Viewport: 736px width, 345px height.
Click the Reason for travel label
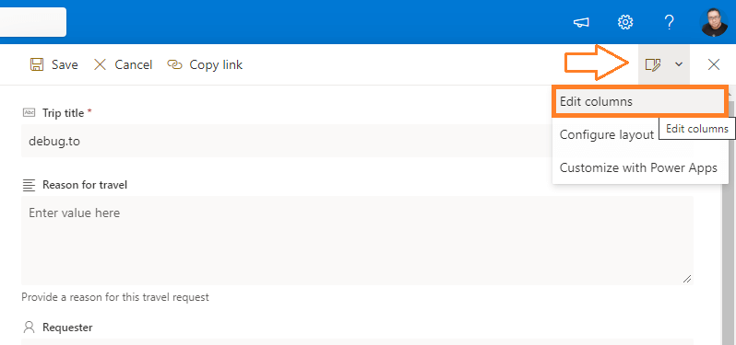click(85, 185)
